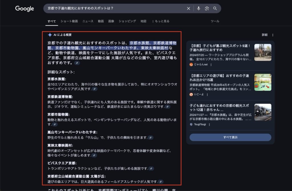Screen dimensions: 292x191
Task: Click the AI overview sparkle icon
Action: tap(50, 35)
